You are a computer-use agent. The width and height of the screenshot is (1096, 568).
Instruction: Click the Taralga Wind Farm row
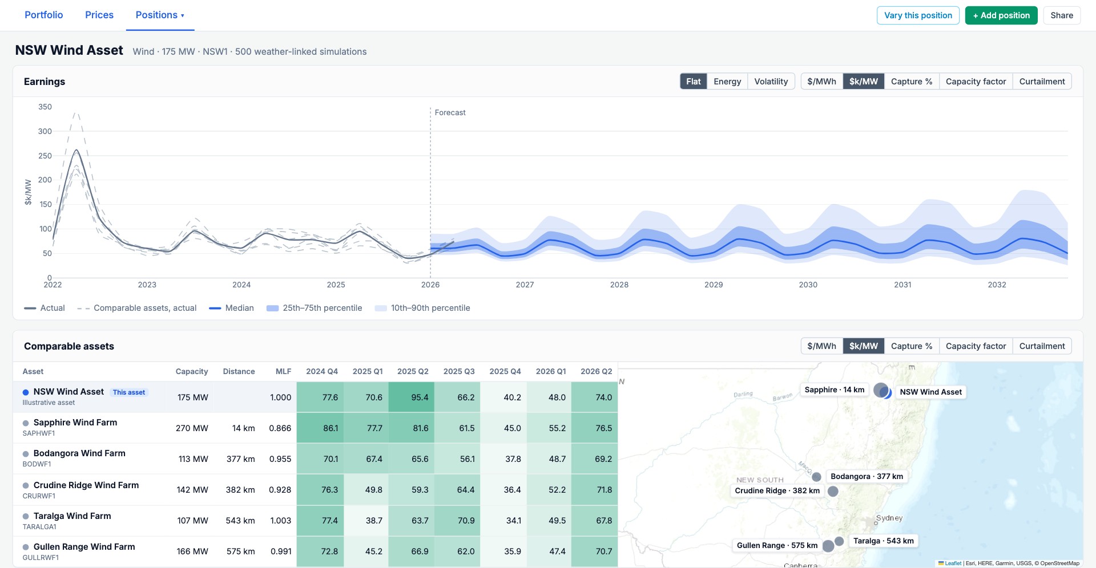(x=315, y=521)
